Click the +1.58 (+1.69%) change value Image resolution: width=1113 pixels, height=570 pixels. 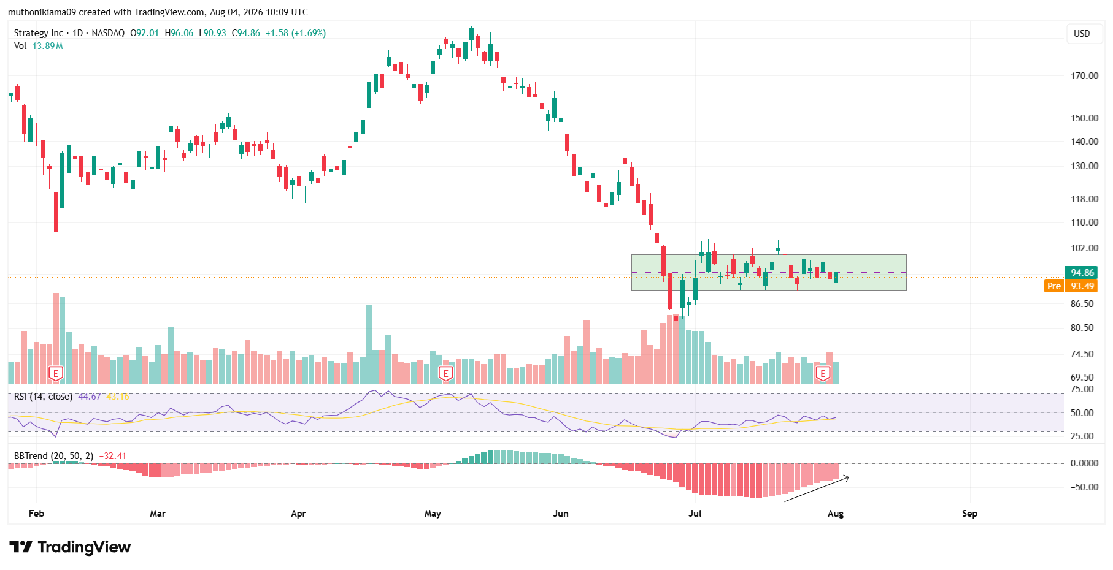[295, 33]
